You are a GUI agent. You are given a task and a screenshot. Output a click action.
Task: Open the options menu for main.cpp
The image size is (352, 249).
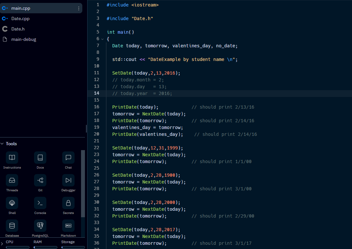[79, 8]
